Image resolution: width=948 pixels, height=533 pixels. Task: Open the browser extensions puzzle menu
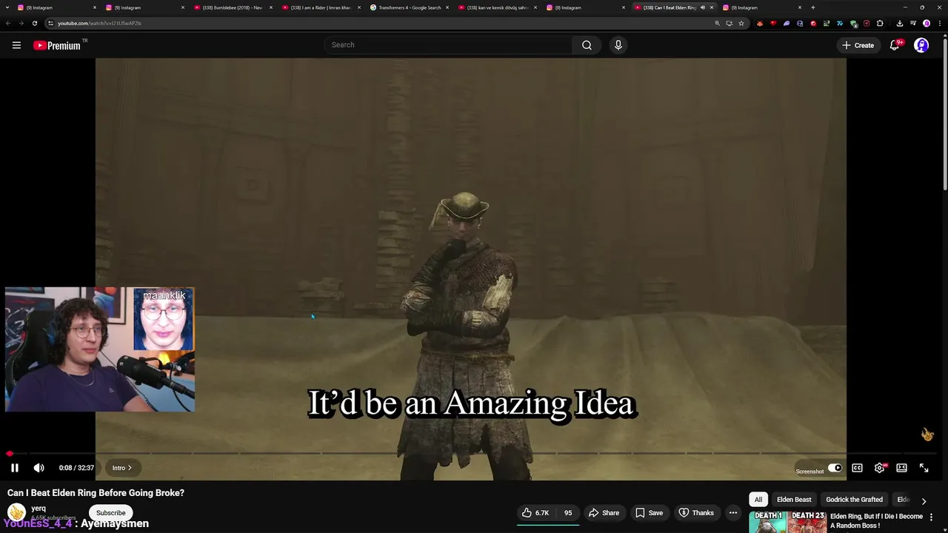tap(880, 23)
